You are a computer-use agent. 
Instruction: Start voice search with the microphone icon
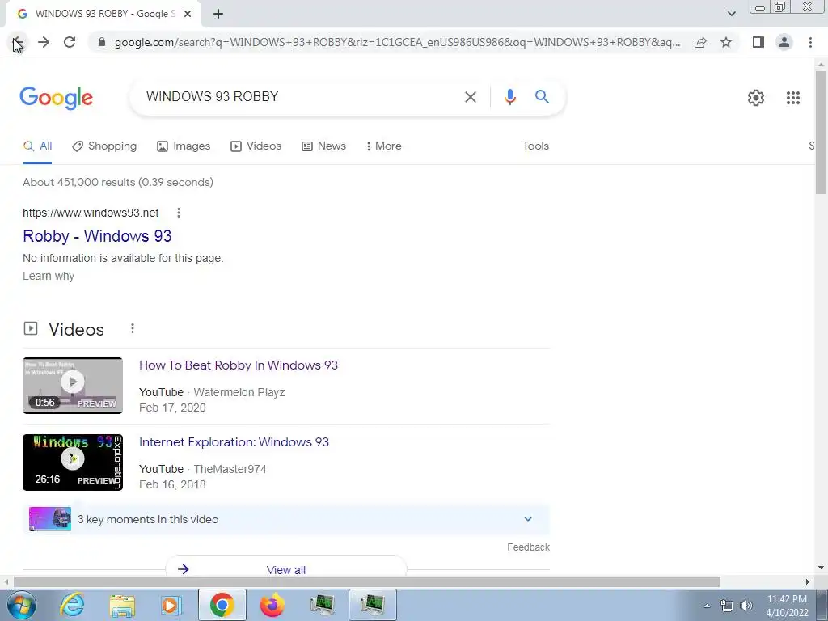(x=509, y=97)
